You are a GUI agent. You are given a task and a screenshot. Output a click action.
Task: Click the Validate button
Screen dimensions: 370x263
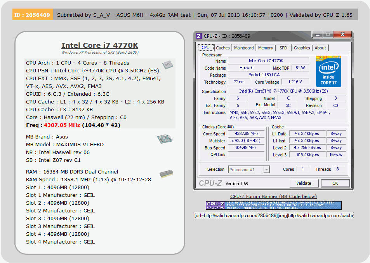304,183
